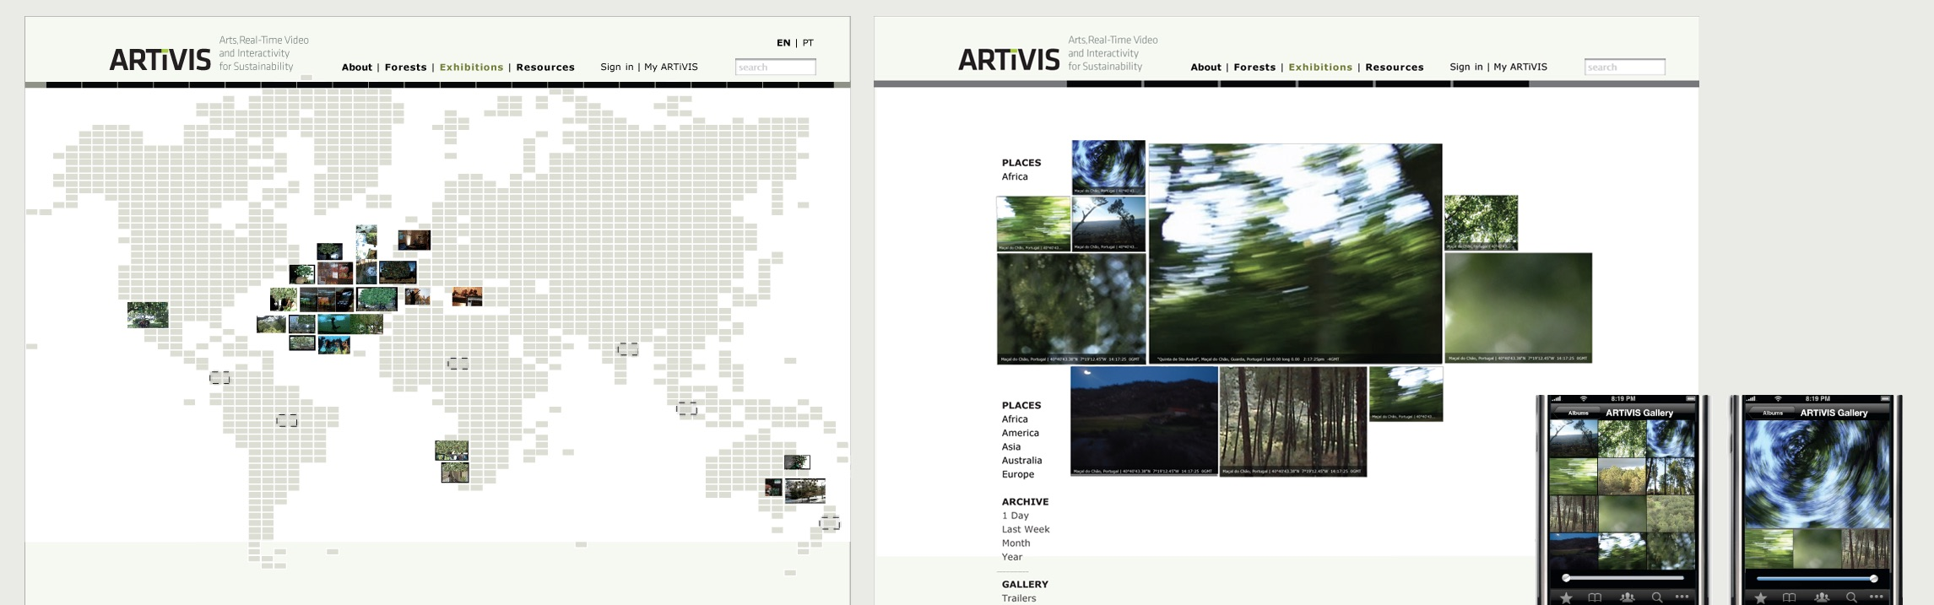Viewport: 1934px width, 605px height.
Task: Switch language to PT on map page
Action: 808,43
